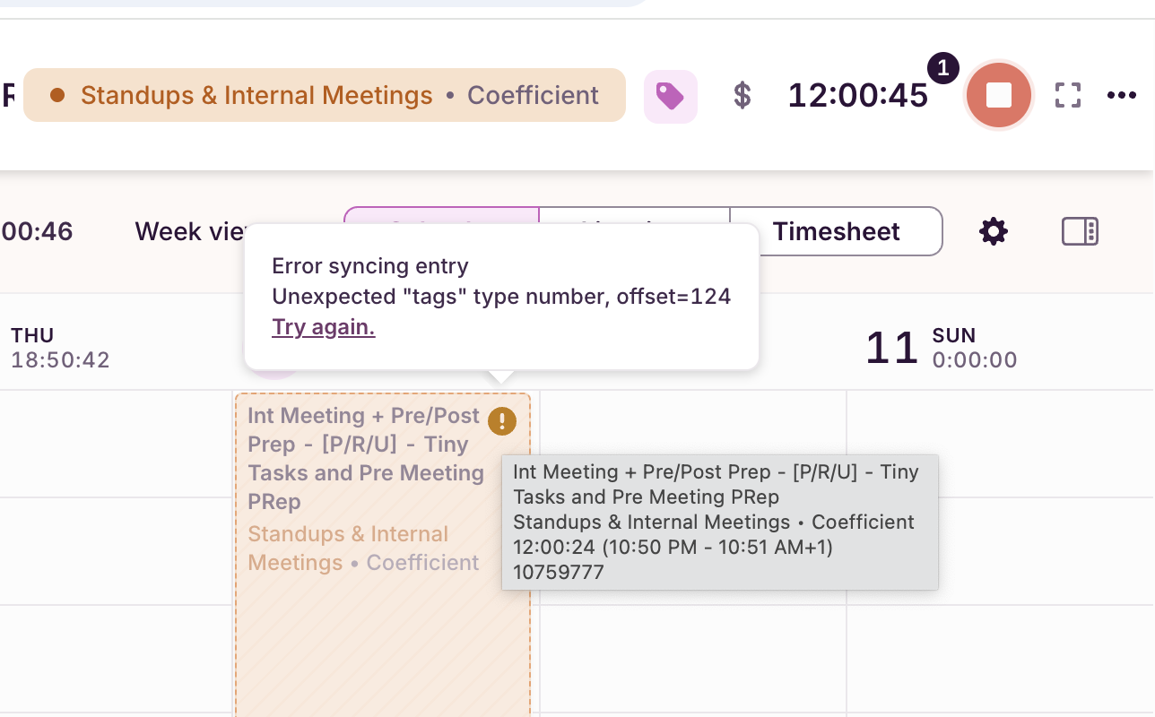Viewport: 1155px width, 717px height.
Task: Select the THU day column header
Action: click(60, 348)
